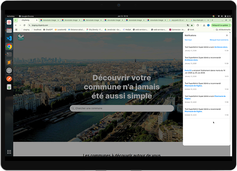Open 'Archieves store.' link in followed notification

click(x=221, y=47)
